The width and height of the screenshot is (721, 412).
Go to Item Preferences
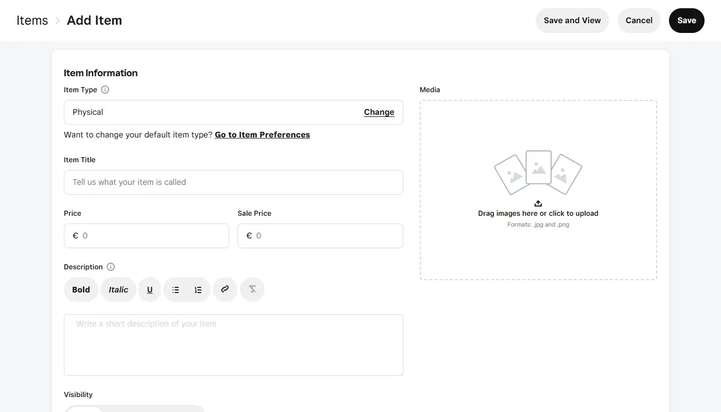coord(262,134)
